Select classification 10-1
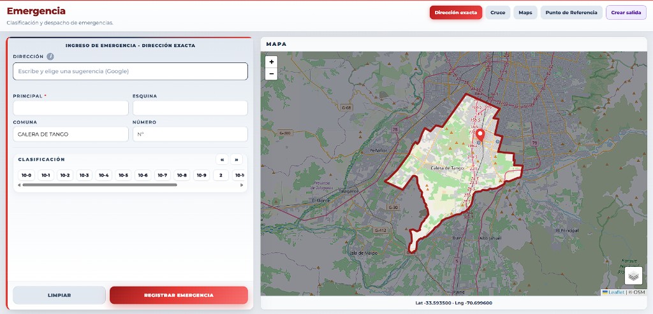The width and height of the screenshot is (653, 314). 46,176
